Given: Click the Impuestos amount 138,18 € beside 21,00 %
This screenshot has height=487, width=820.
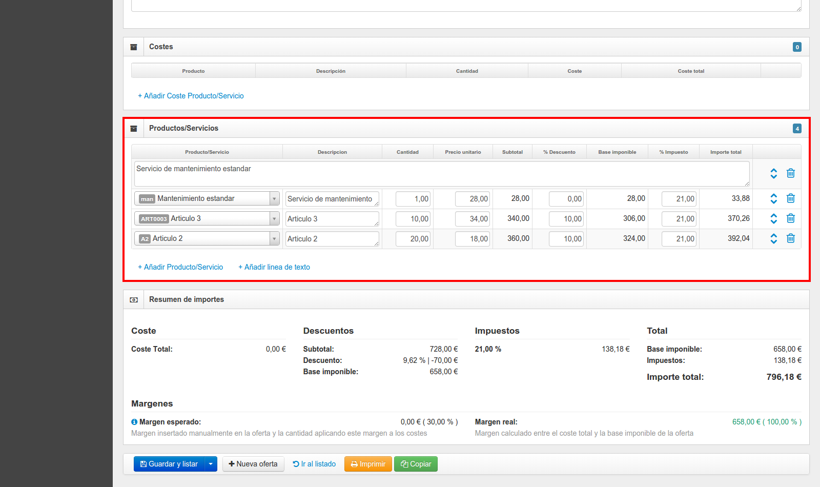Looking at the screenshot, I should tap(616, 349).
